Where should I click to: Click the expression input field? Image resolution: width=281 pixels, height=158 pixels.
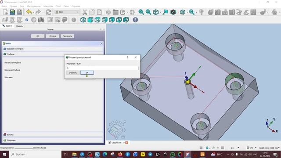pos(102,68)
